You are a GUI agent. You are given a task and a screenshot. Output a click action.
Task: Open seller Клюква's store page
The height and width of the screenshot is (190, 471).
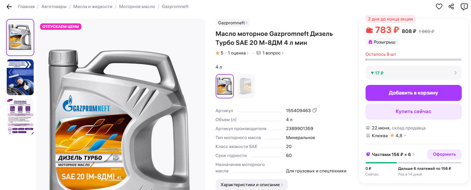[x=380, y=136]
